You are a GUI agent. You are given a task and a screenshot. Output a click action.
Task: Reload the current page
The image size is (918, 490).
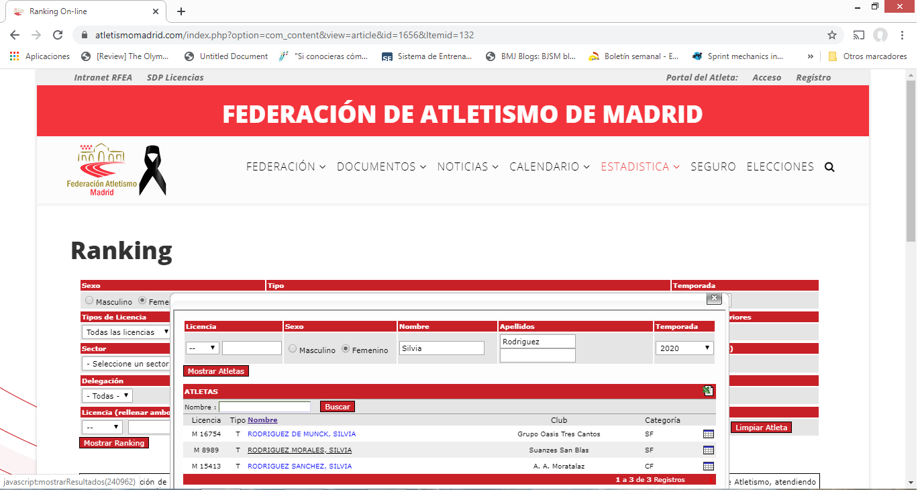point(58,35)
